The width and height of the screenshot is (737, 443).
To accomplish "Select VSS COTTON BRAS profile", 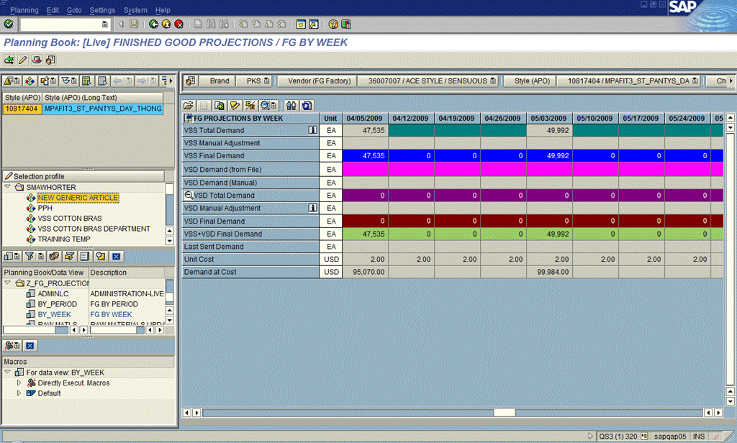I will (x=70, y=219).
